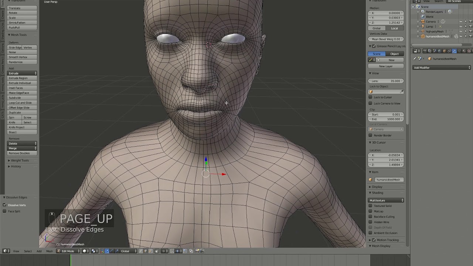Open View menu in 3D view header

[x=16, y=251]
